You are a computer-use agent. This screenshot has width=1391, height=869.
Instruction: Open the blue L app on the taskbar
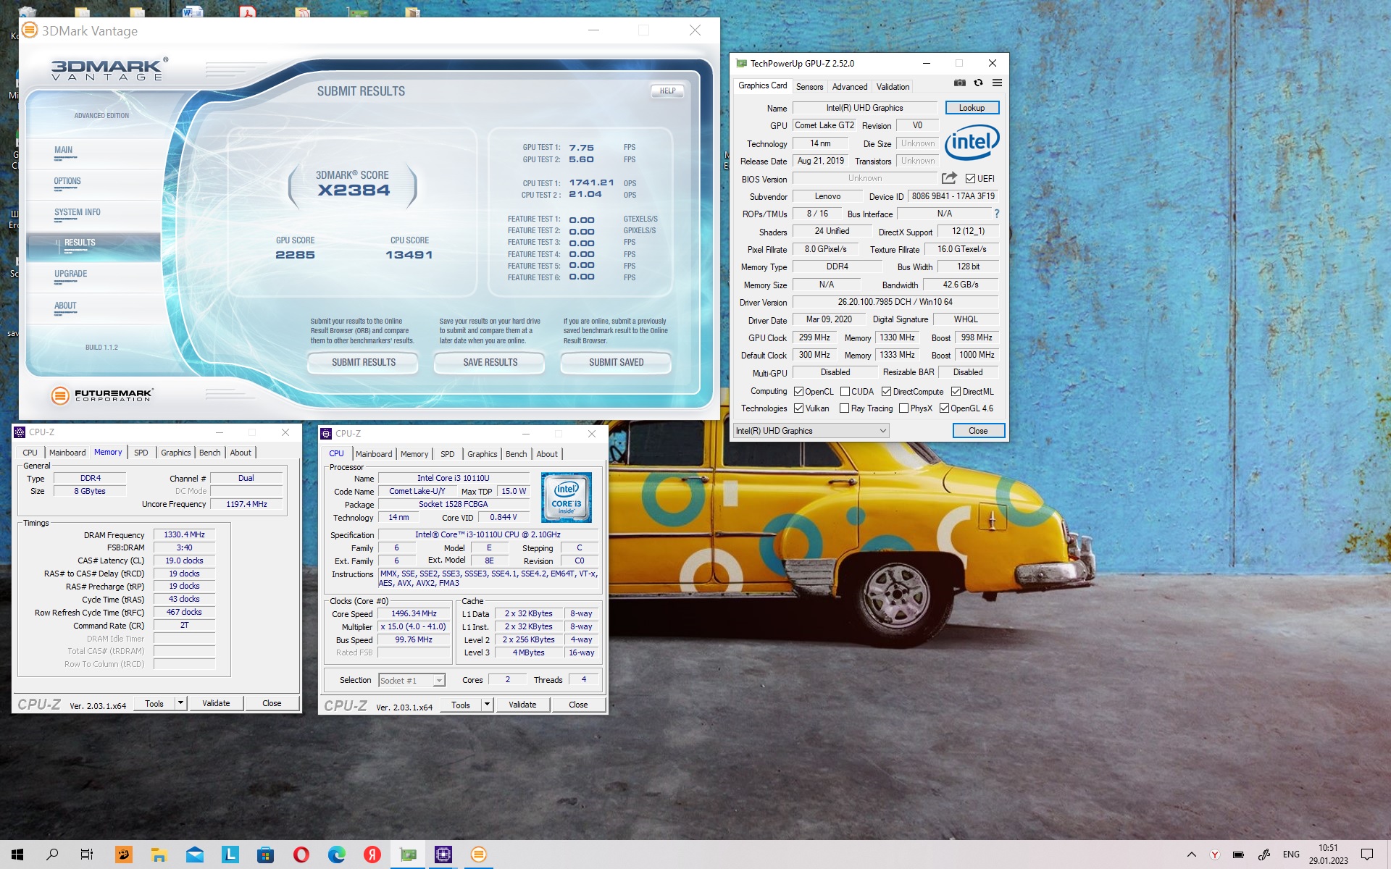[230, 855]
